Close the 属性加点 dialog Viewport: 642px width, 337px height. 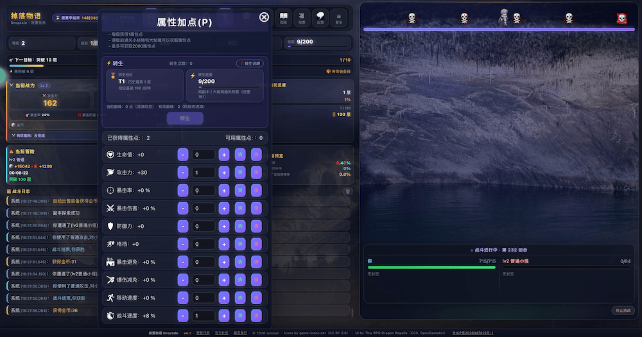click(x=264, y=17)
